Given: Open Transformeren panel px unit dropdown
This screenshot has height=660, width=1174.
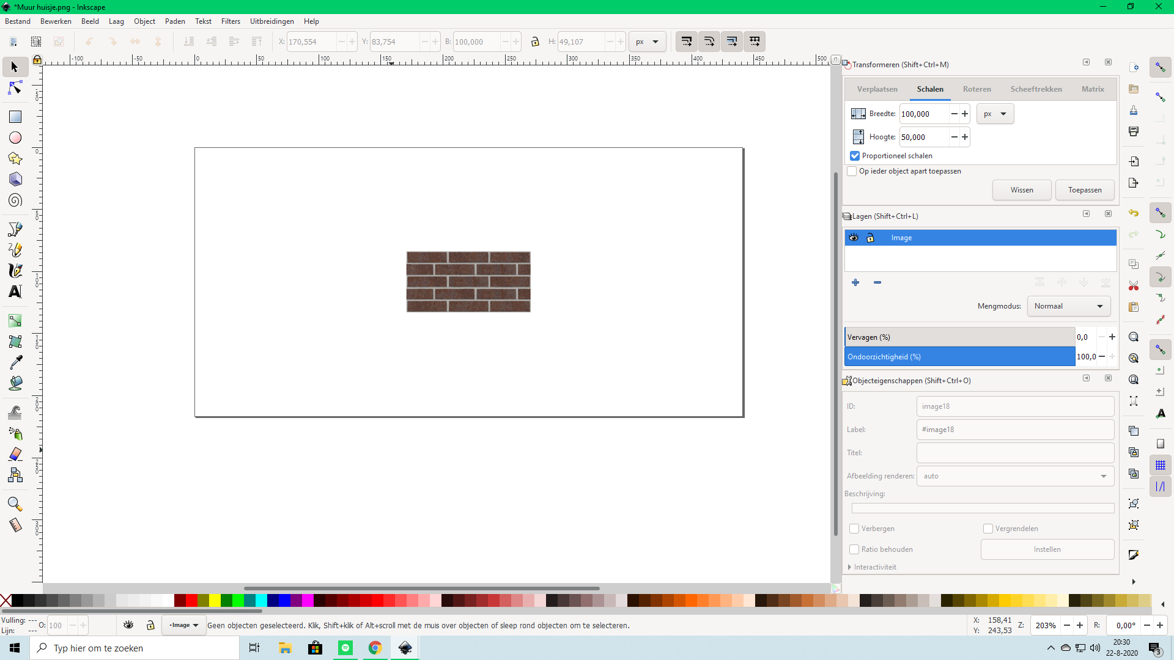Looking at the screenshot, I should pos(995,114).
